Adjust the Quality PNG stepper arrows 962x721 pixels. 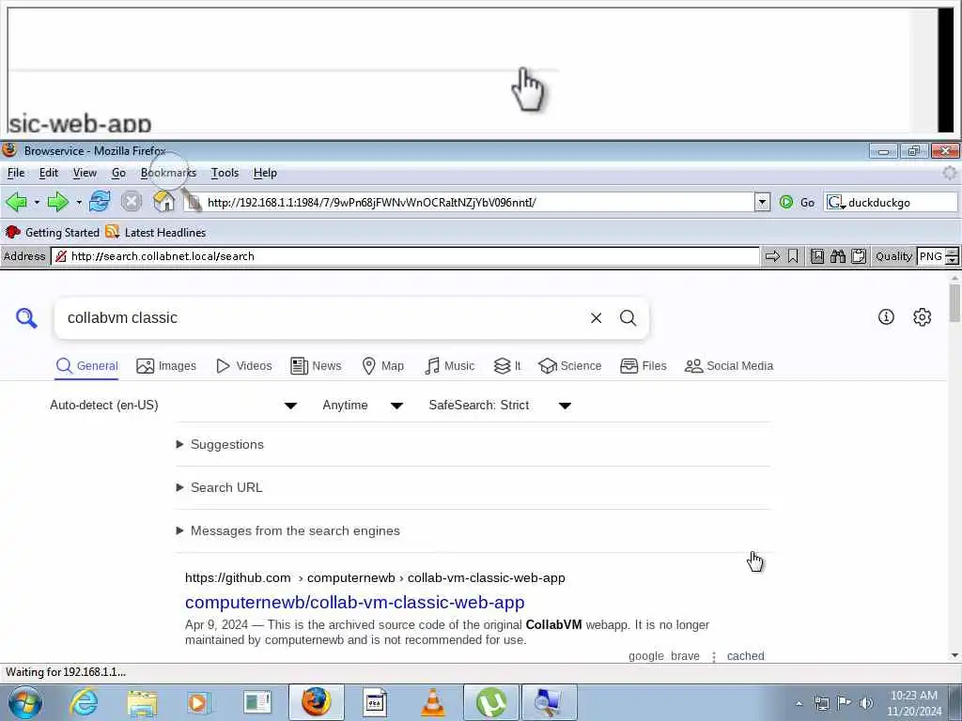[952, 256]
